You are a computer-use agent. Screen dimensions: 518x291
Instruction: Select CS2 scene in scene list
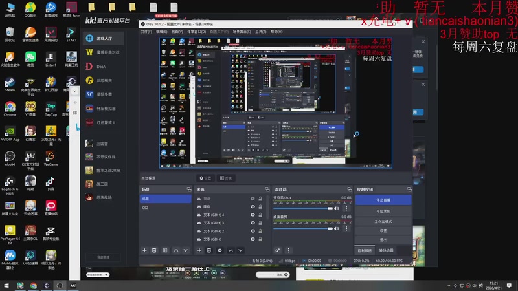(x=166, y=208)
